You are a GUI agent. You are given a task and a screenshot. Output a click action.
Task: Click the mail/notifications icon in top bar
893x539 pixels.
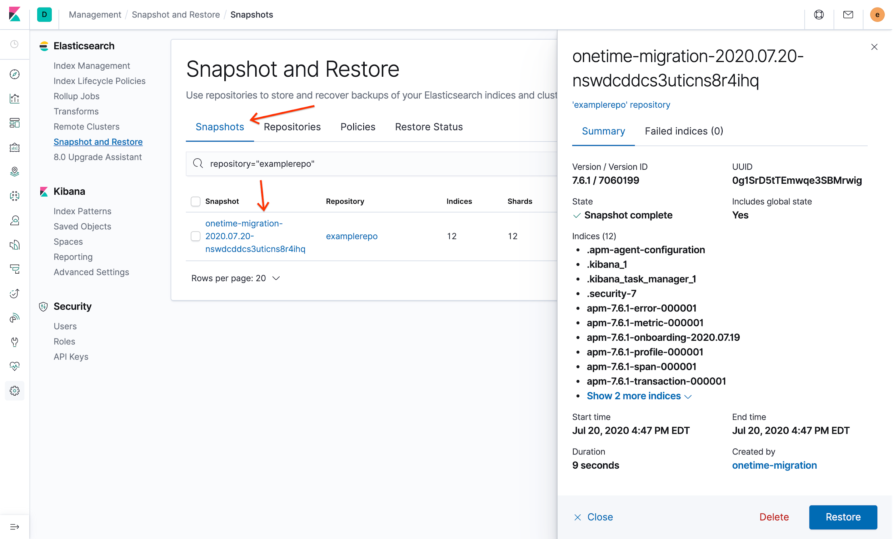pos(848,14)
